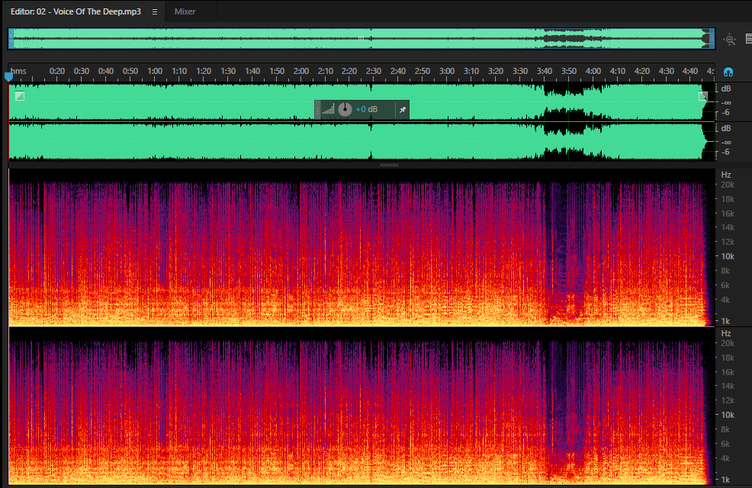Toggle the blue snapping magnet icon

[728, 72]
